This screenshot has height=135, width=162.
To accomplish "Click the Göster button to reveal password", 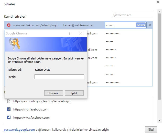I will (x=141, y=25).
